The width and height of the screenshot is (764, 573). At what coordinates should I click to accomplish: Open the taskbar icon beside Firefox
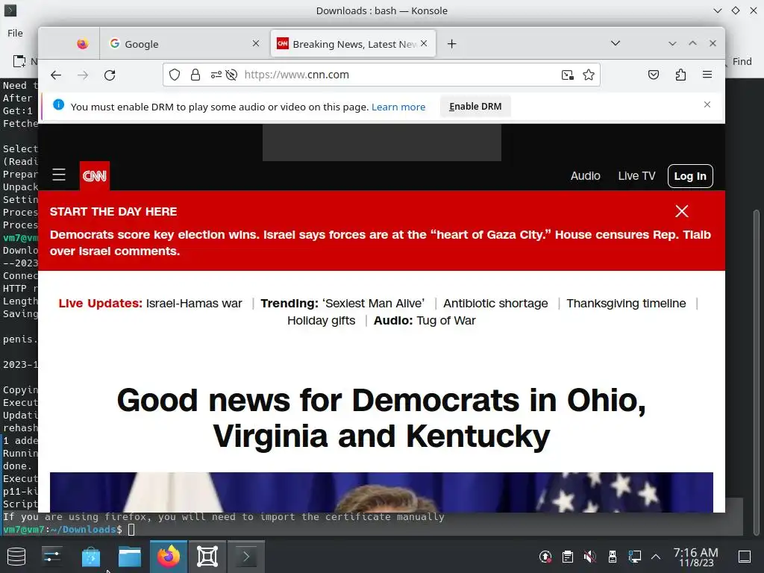click(x=207, y=557)
